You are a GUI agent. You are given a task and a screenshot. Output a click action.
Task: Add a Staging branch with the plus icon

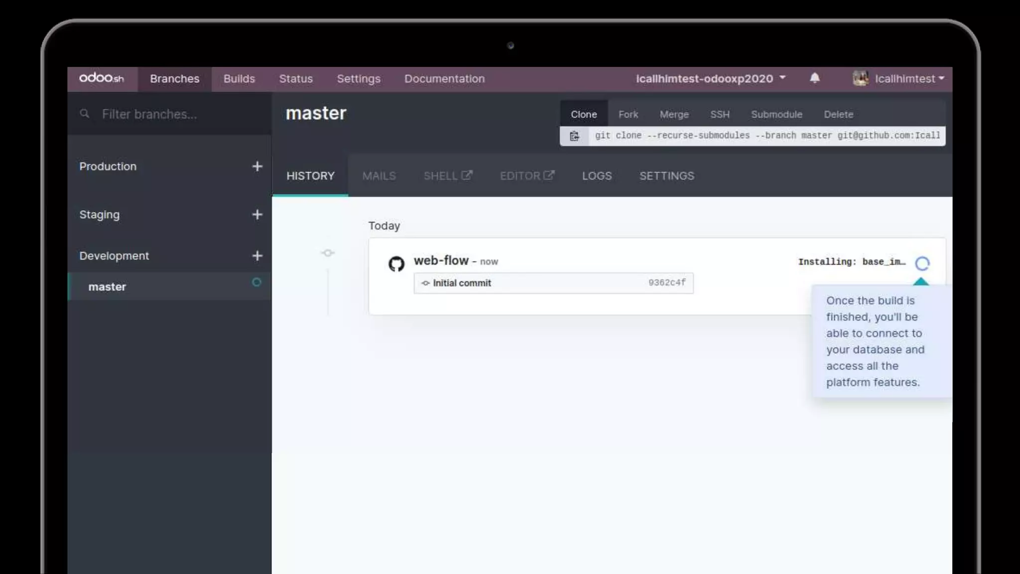(257, 215)
